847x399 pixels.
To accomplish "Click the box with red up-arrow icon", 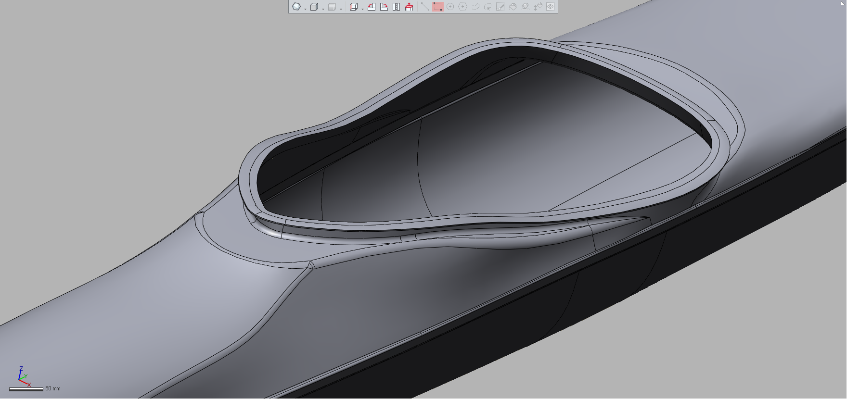I will [409, 7].
